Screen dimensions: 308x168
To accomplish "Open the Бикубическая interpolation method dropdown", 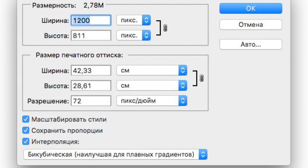I will point(115,154).
